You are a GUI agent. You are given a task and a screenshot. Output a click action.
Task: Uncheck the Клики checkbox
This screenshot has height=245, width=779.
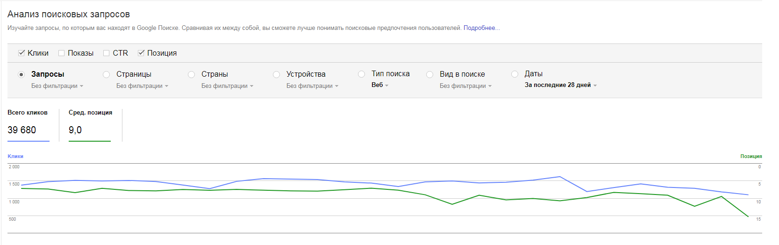21,53
